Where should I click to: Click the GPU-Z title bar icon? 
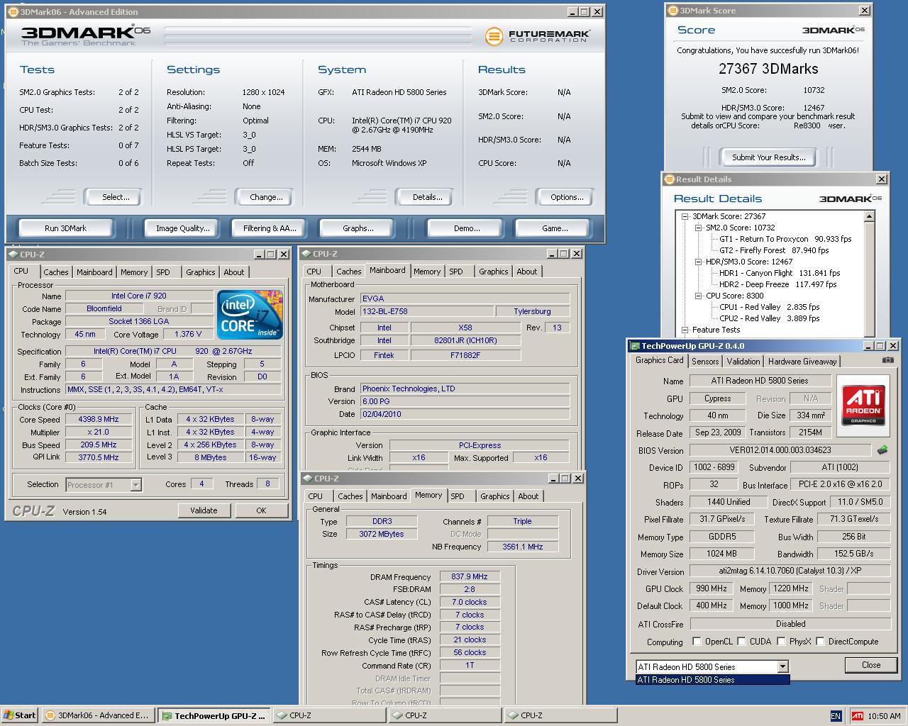(x=634, y=346)
